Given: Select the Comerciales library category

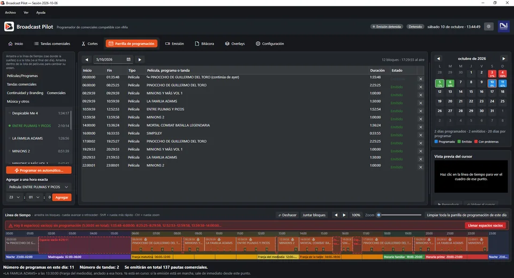Looking at the screenshot, I should point(56,93).
